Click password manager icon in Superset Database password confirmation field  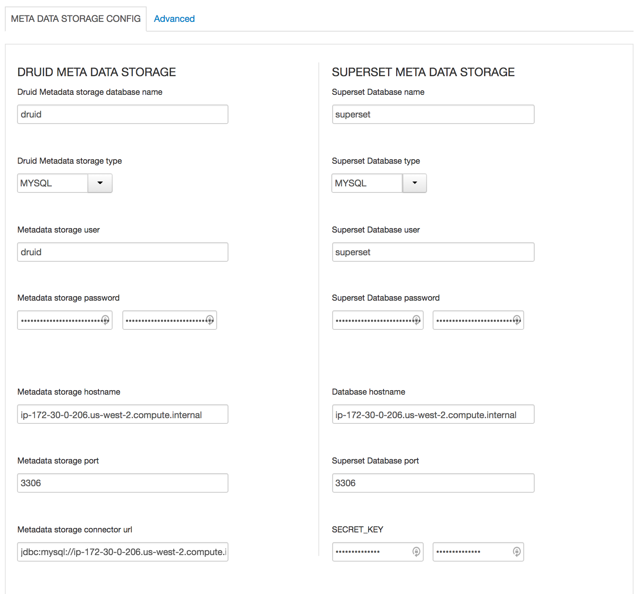517,320
